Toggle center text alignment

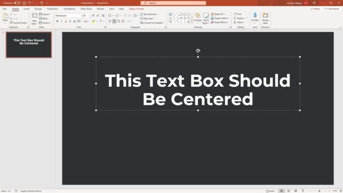click(114, 21)
